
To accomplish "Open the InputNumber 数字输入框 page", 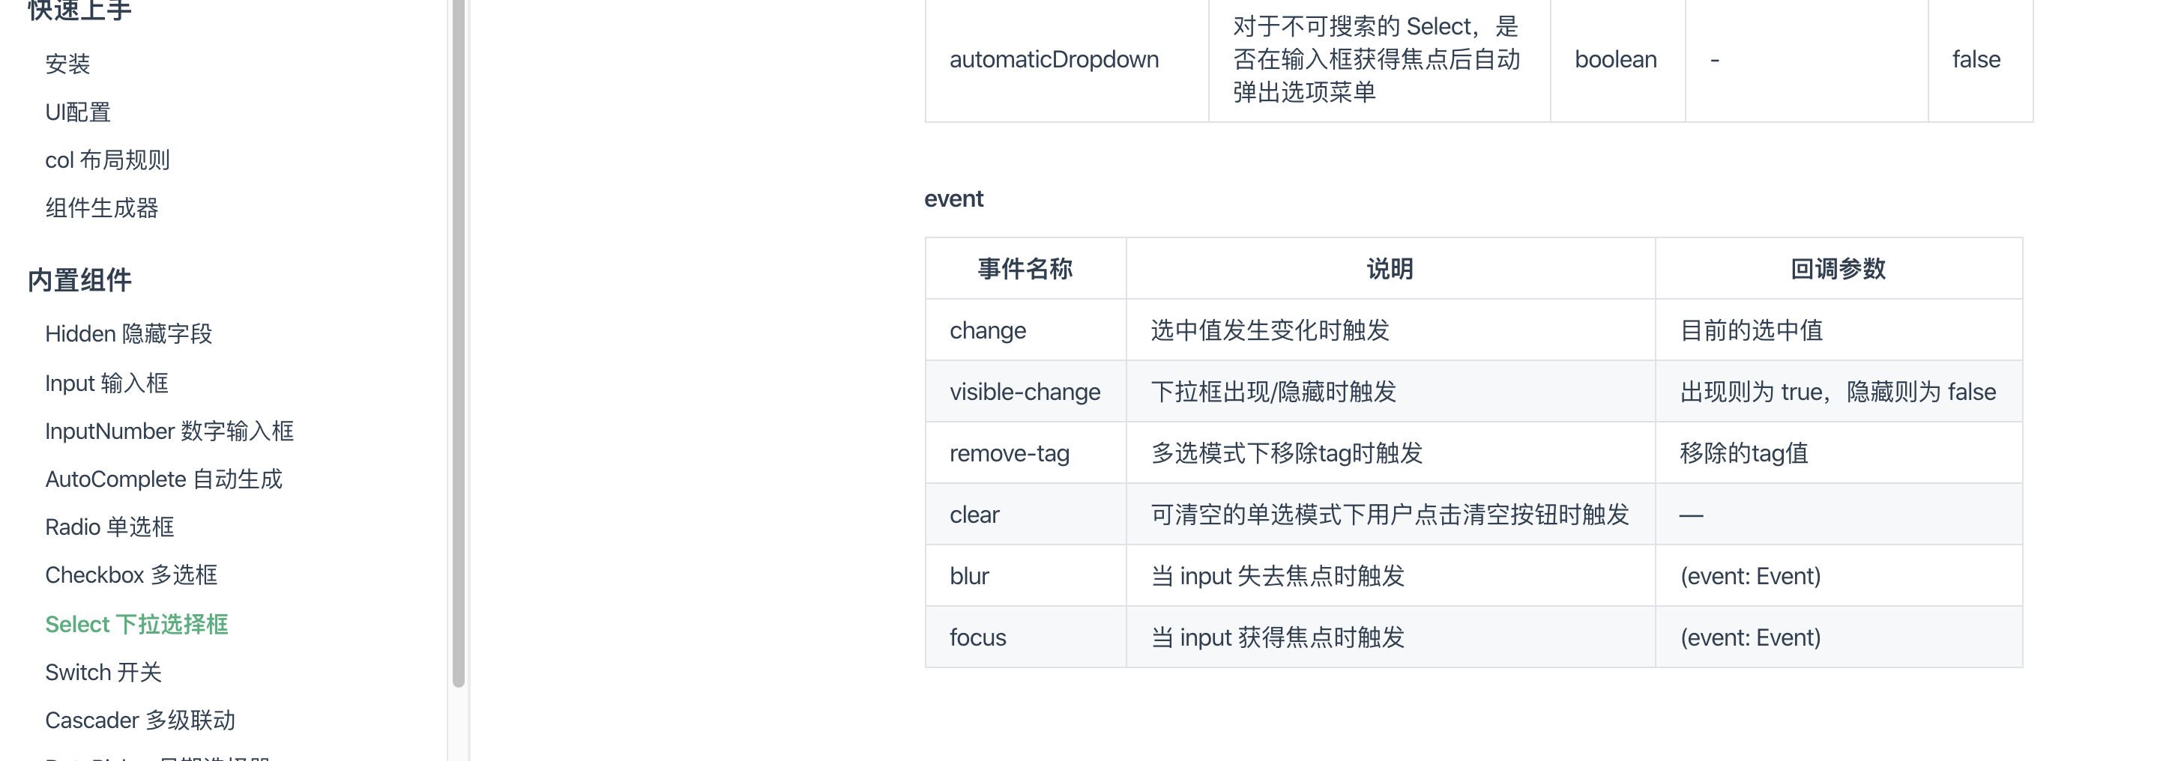I will tap(169, 431).
